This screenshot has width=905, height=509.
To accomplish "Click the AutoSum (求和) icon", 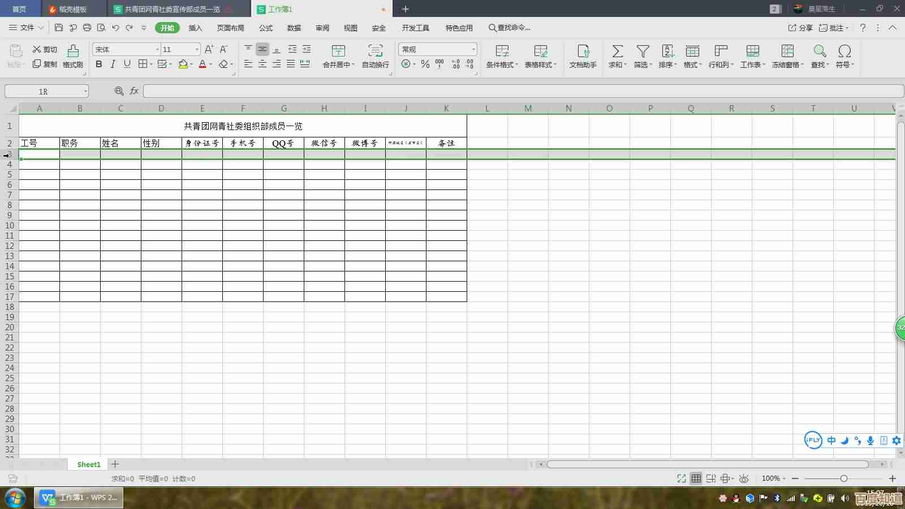I will tap(617, 51).
